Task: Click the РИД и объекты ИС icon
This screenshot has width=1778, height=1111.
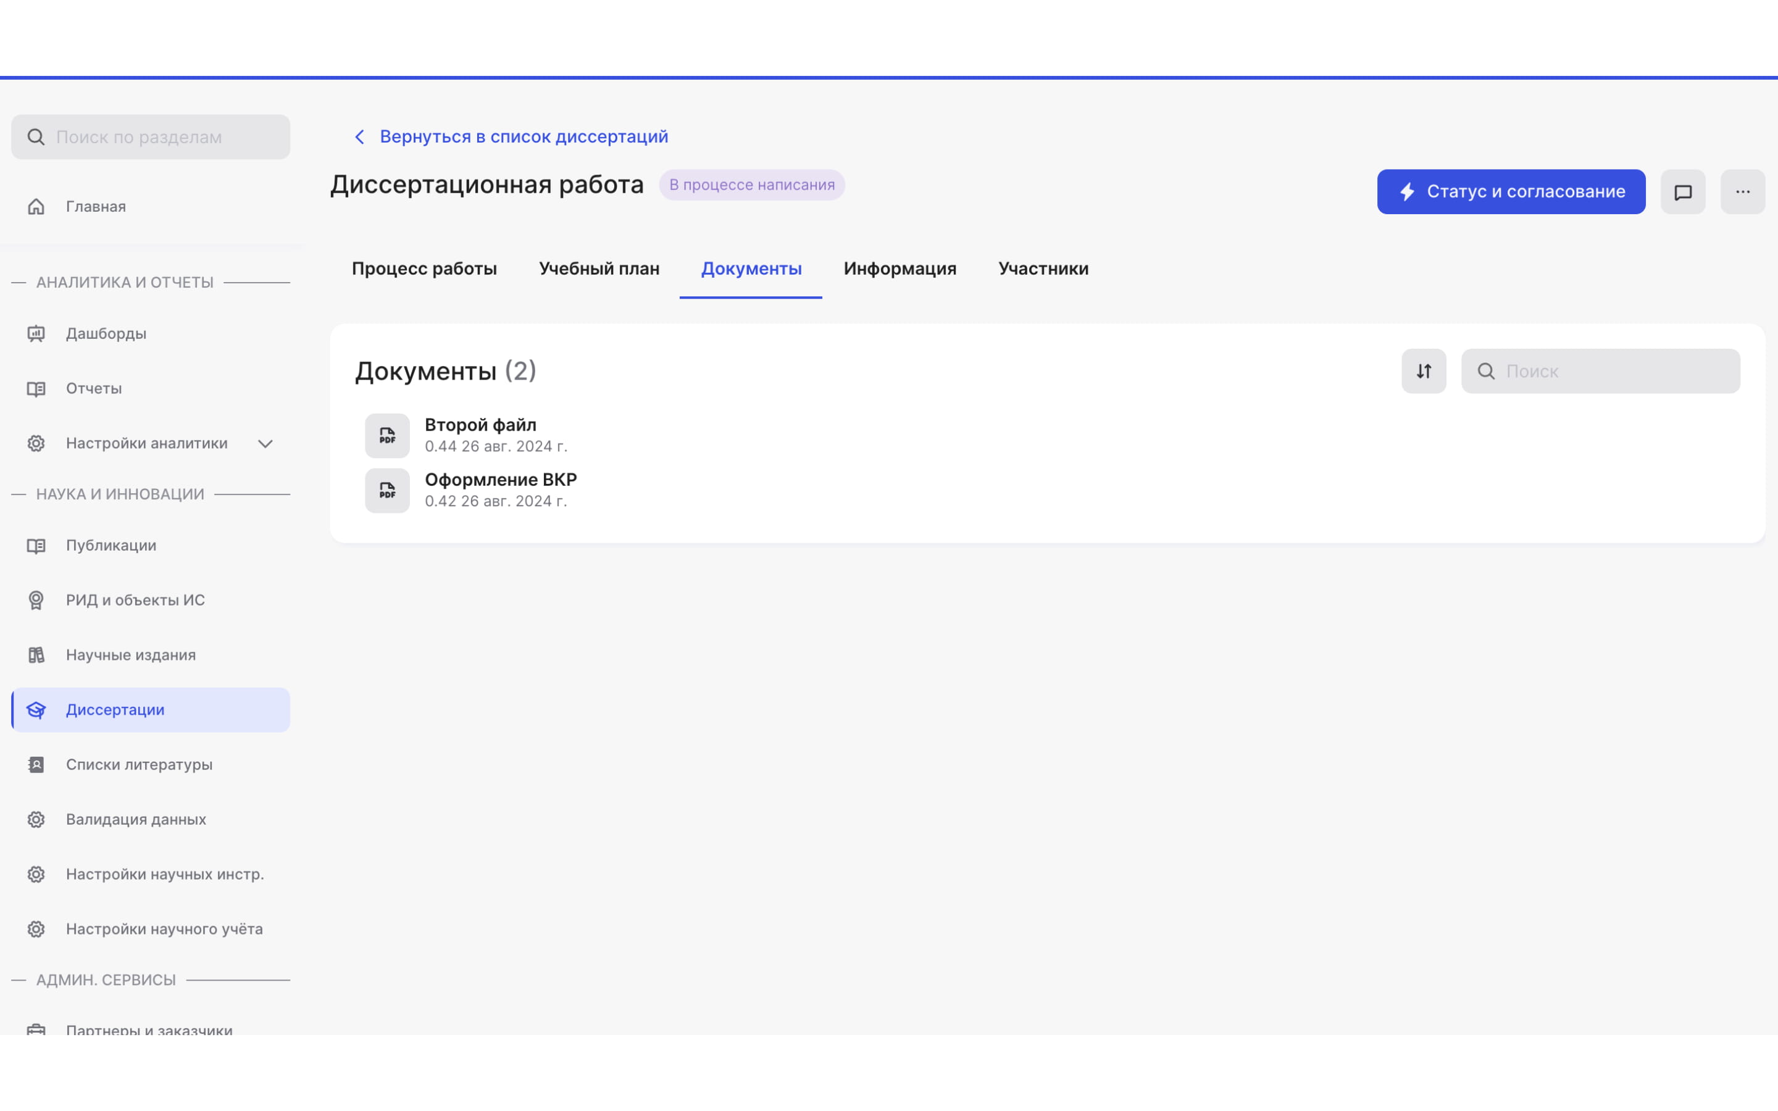Action: tap(36, 599)
